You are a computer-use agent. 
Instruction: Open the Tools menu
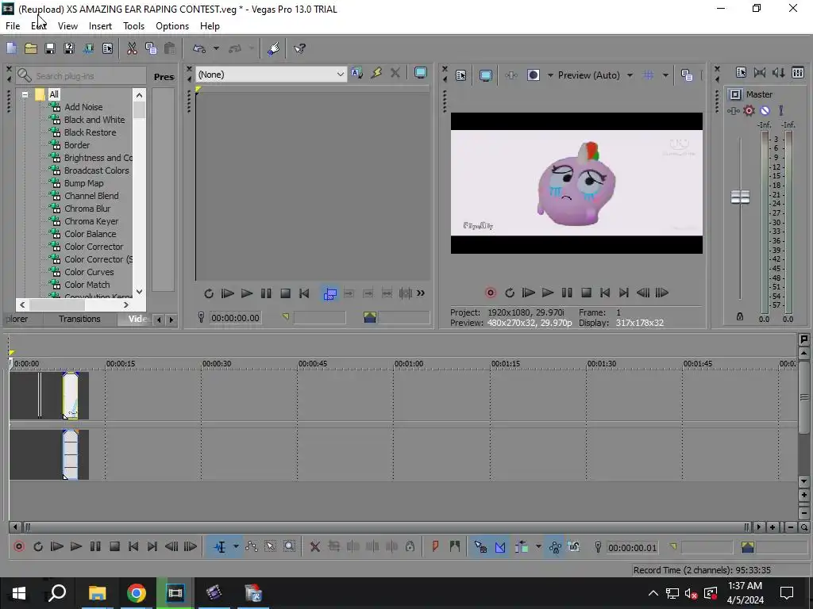coord(133,26)
